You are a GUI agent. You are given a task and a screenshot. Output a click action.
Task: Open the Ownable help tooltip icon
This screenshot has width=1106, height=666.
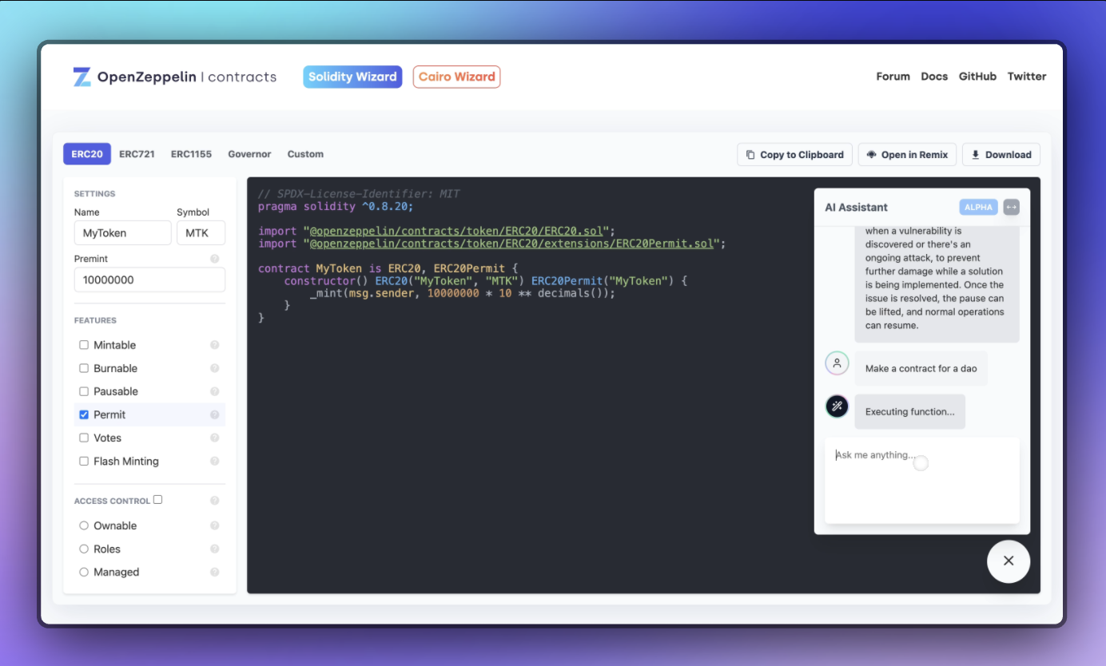click(x=214, y=525)
